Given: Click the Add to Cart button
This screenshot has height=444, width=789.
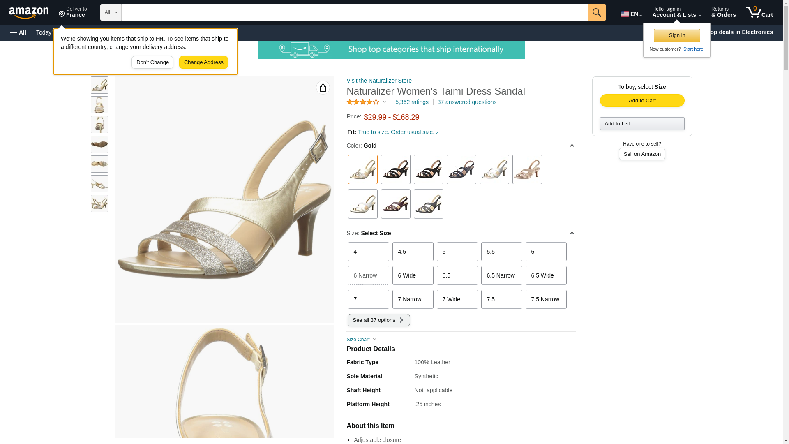Looking at the screenshot, I should pyautogui.click(x=642, y=101).
